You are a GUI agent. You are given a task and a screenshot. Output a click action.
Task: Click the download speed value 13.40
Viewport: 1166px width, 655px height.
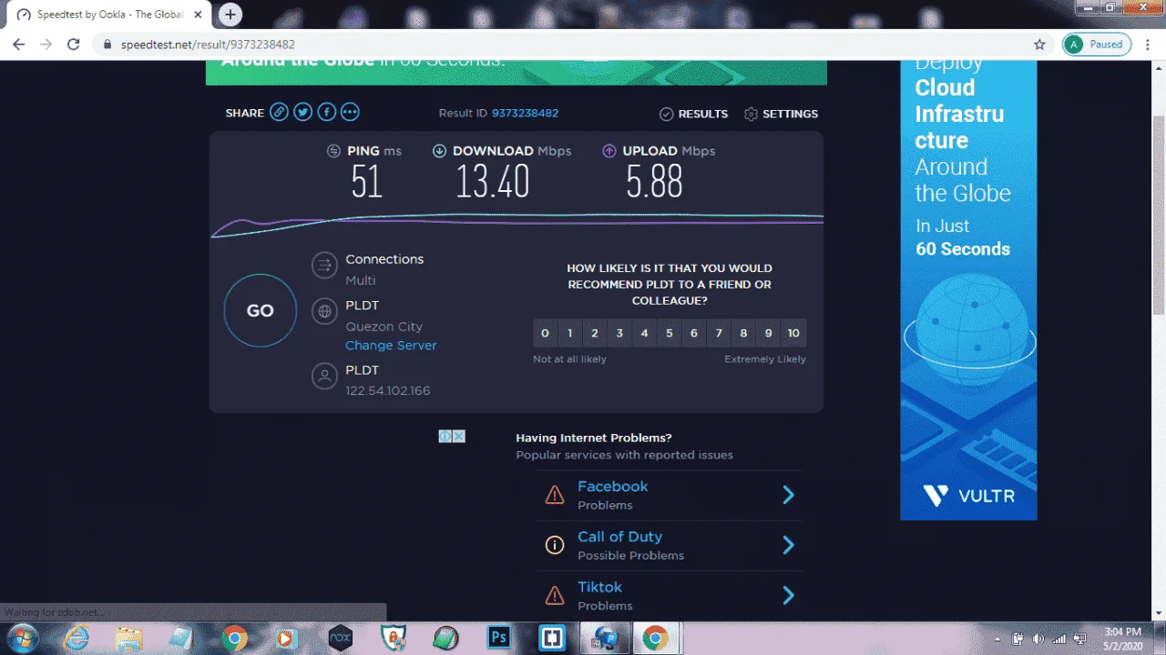pos(493,182)
